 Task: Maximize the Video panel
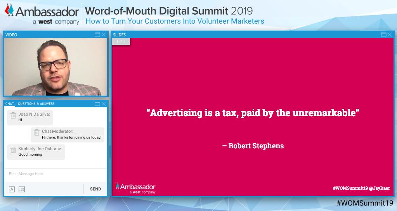tap(97, 34)
